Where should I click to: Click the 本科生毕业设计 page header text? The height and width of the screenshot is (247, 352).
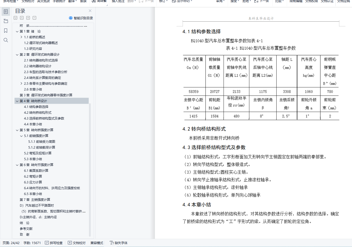coord(261,18)
